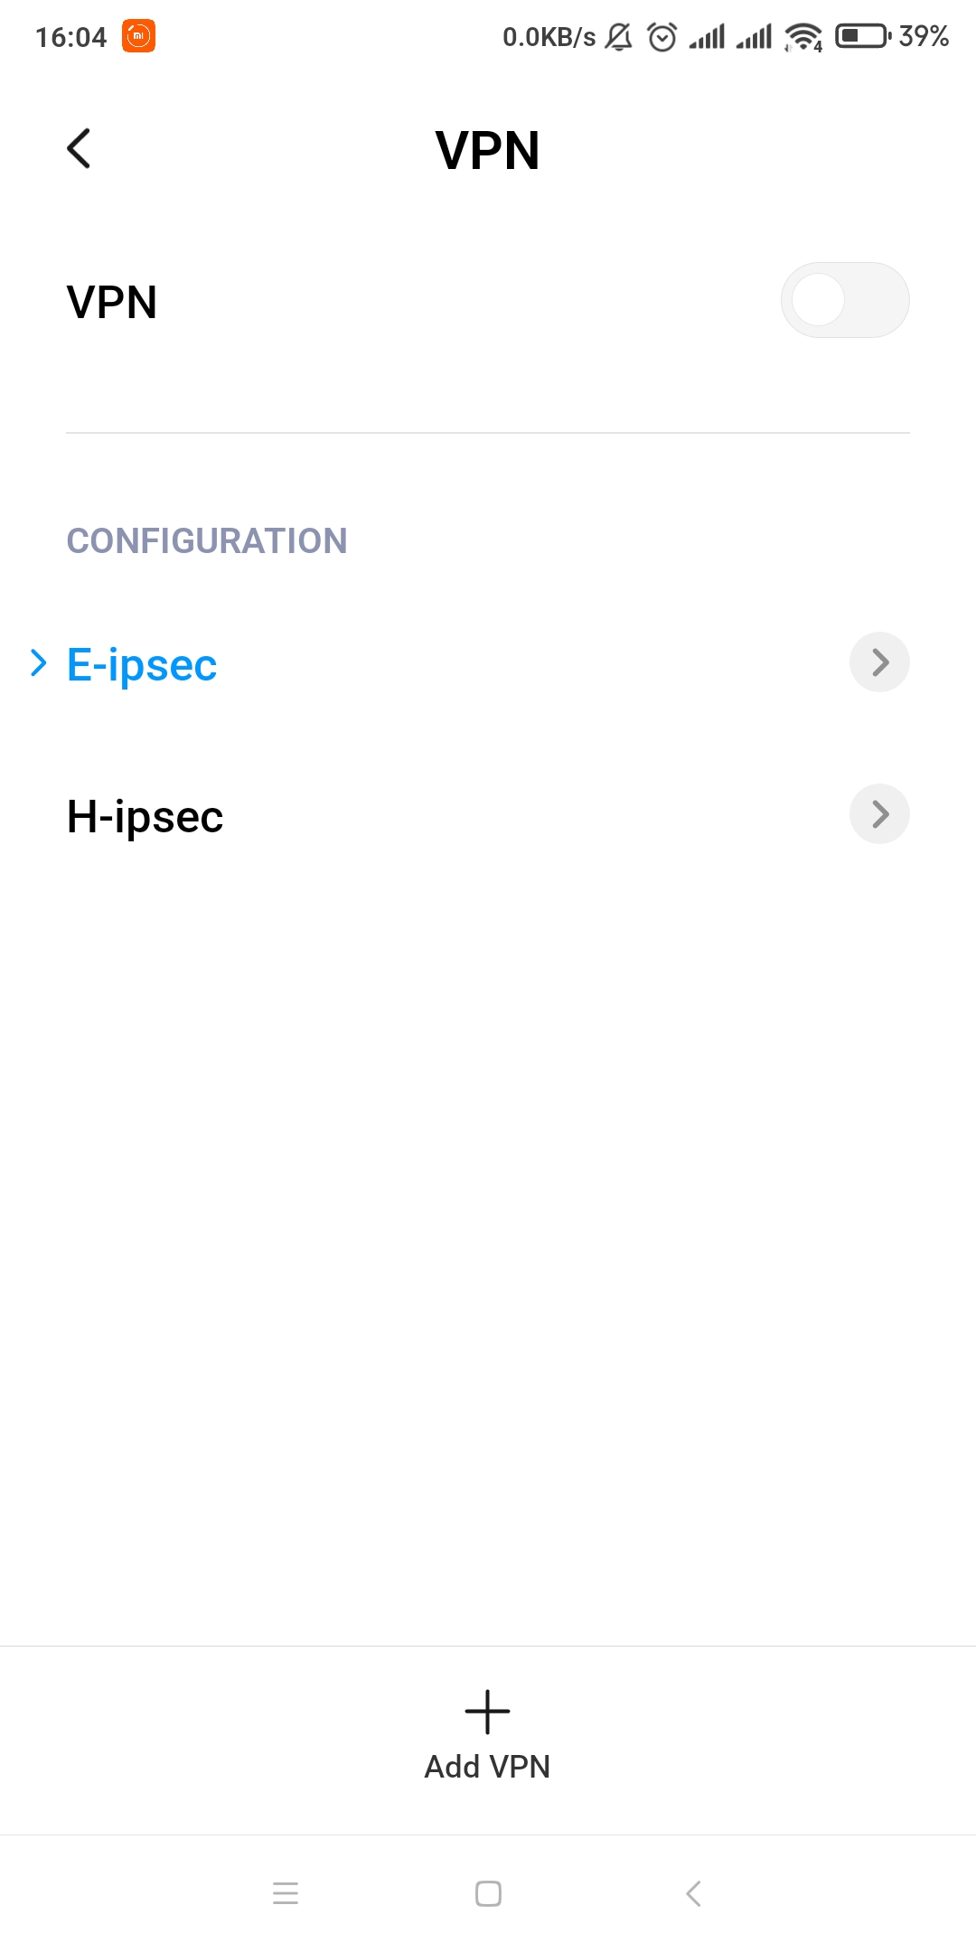The height and width of the screenshot is (1952, 976).
Task: Tap the alarm clock status icon
Action: (662, 37)
